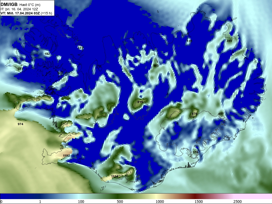Click the '(+15 h)' forecast offset text
Viewport: 272px width, 204px height.
coord(46,13)
